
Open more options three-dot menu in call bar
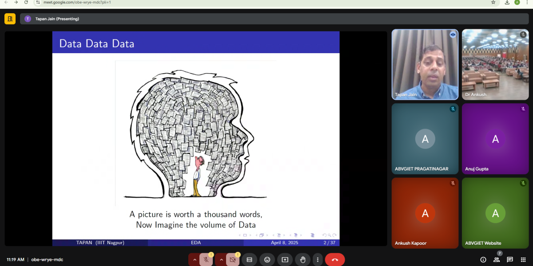[317, 259]
